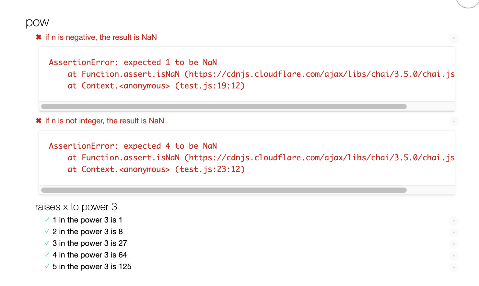Click green checkmark next to '1 in the power 3 is 1'
479x286 pixels.
[47, 220]
